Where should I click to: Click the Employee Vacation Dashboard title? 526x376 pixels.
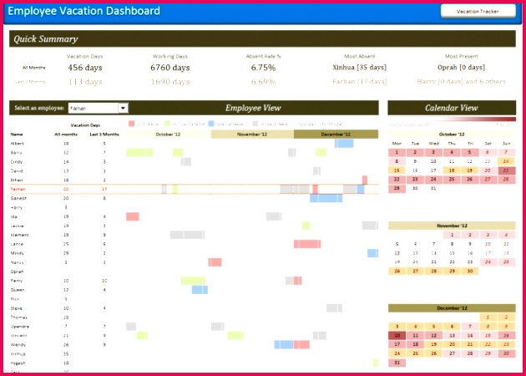tap(83, 11)
